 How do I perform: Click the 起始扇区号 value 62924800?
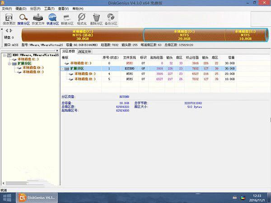click(x=122, y=111)
